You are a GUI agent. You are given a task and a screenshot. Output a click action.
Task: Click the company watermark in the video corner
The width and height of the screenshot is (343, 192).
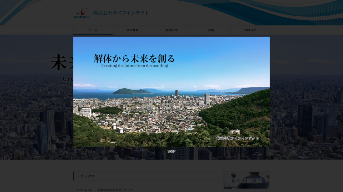[x=238, y=138]
